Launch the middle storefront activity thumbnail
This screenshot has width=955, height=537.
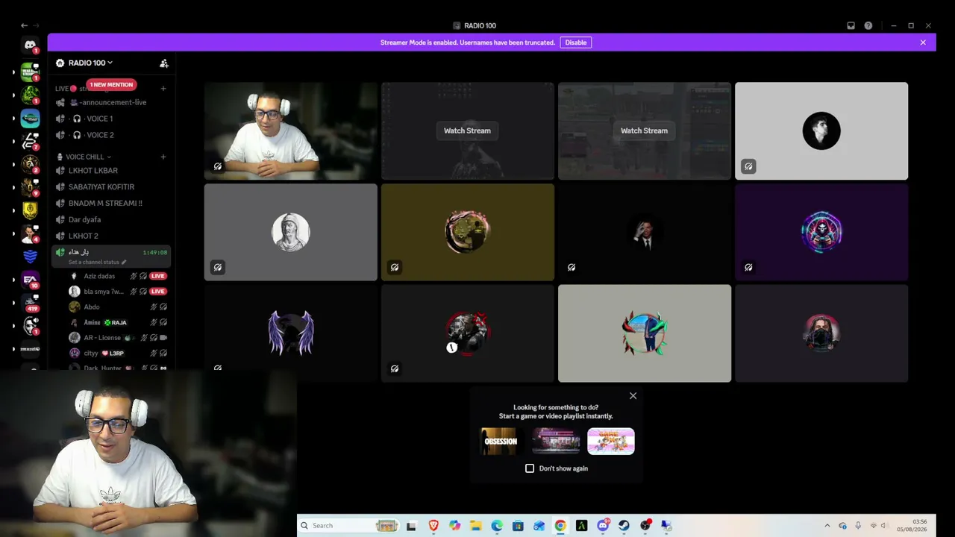pyautogui.click(x=556, y=441)
